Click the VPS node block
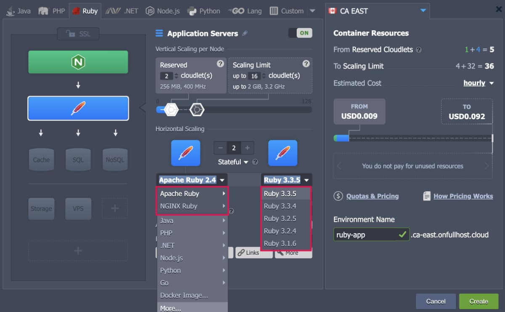The height and width of the screenshot is (312, 505). (78, 208)
